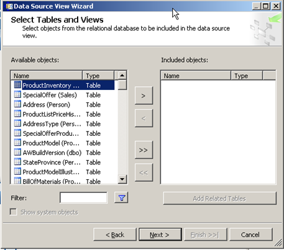Image resolution: width=284 pixels, height=250 pixels.
Task: Click the AWBuildVersion (dbo) table icon
Action: pos(17,153)
